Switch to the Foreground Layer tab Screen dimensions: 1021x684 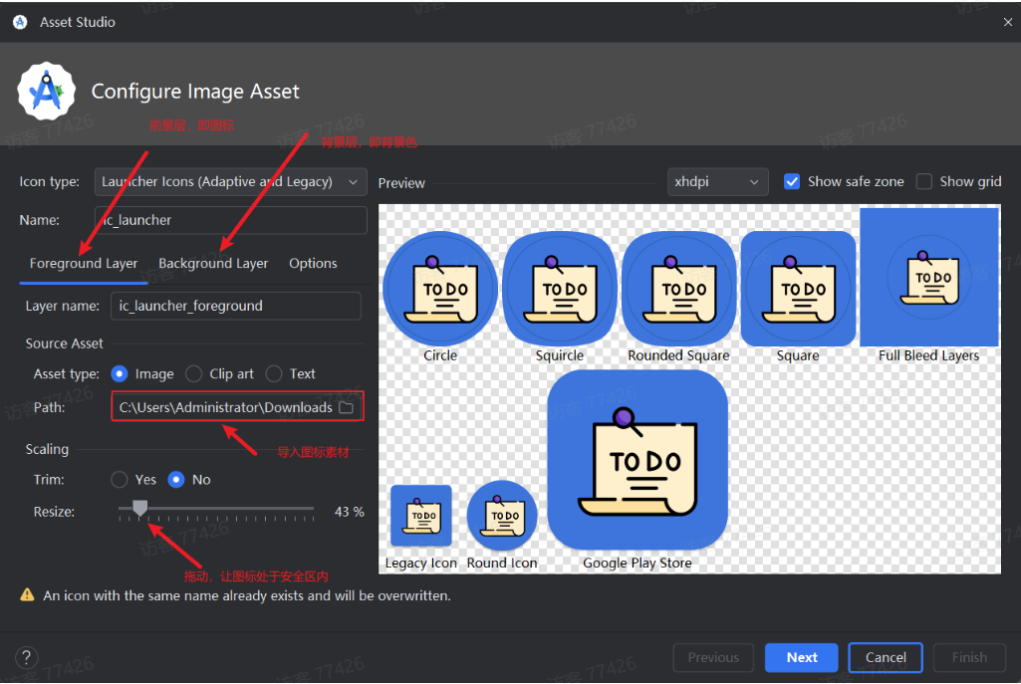tap(84, 264)
